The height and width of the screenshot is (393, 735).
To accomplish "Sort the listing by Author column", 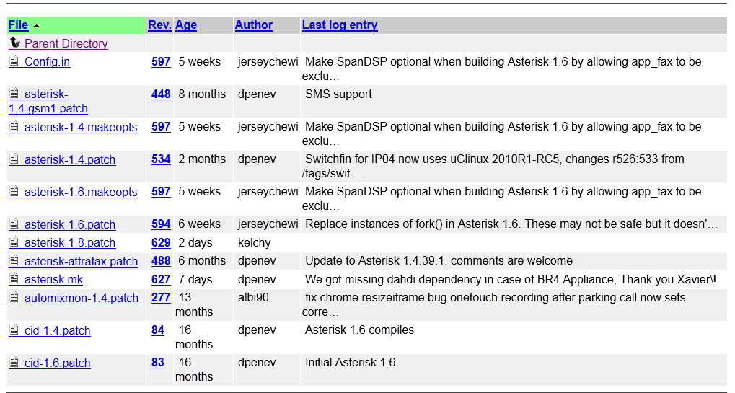I will click(254, 25).
